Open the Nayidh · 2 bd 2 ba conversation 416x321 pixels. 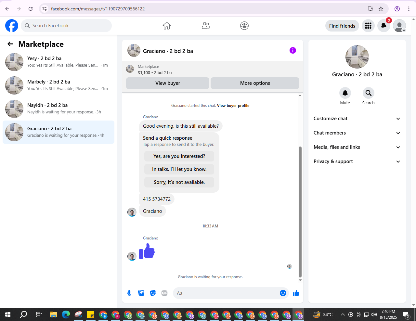58,109
